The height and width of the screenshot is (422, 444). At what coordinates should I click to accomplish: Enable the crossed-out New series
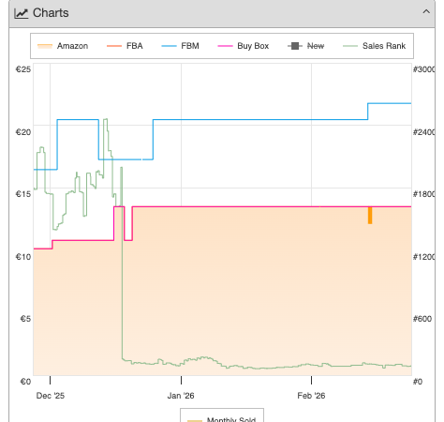pos(305,46)
